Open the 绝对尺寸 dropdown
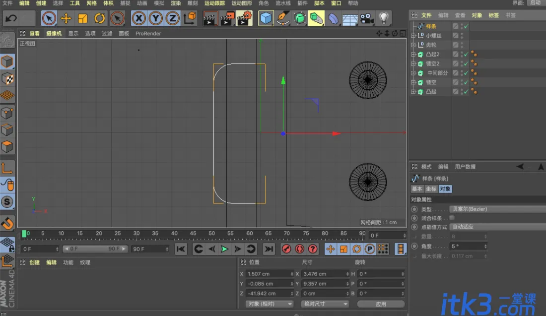This screenshot has width=546, height=316. click(x=325, y=304)
